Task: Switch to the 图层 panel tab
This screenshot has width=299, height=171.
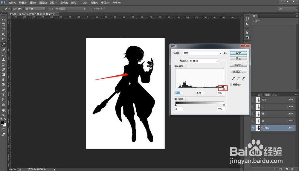Action: 260,94
